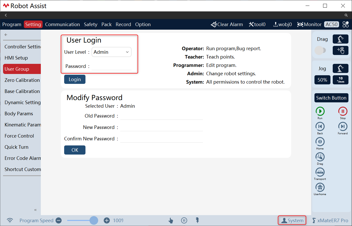Click the Drag robot arm icon
This screenshot has width=352, height=226.
tap(340, 39)
